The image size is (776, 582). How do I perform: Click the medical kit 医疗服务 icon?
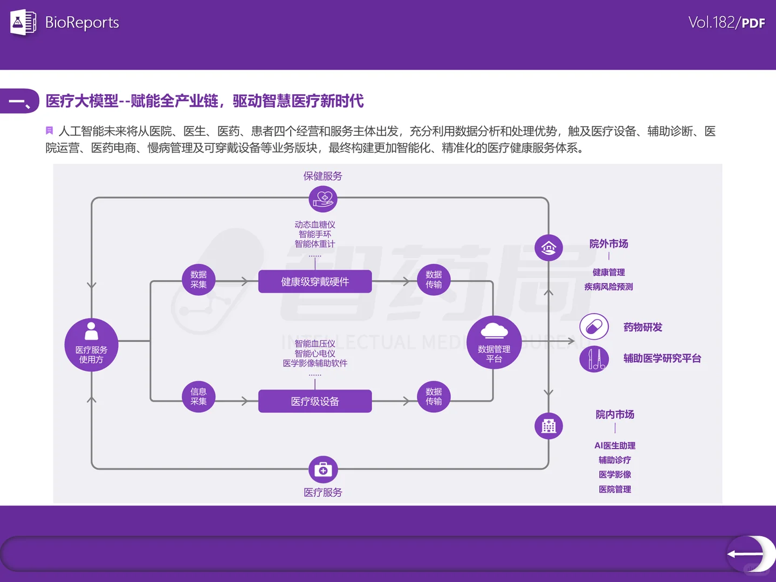tap(322, 469)
